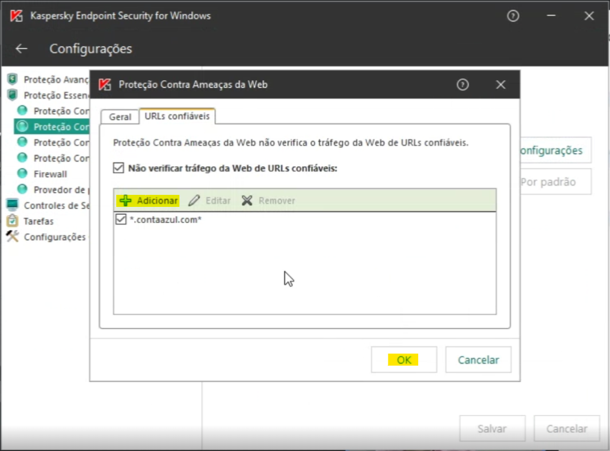The width and height of the screenshot is (610, 451).
Task: Open the Firewall settings item
Action: click(50, 174)
